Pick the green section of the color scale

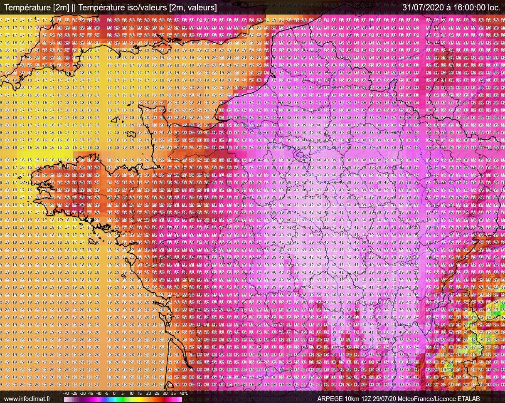[x=123, y=399]
